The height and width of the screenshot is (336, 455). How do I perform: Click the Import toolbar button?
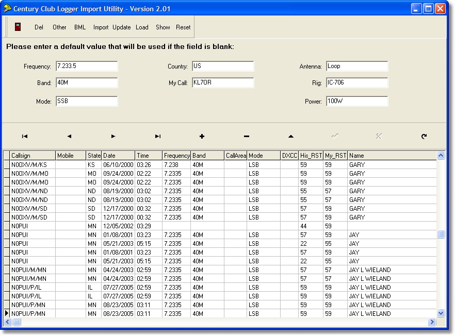coord(101,27)
